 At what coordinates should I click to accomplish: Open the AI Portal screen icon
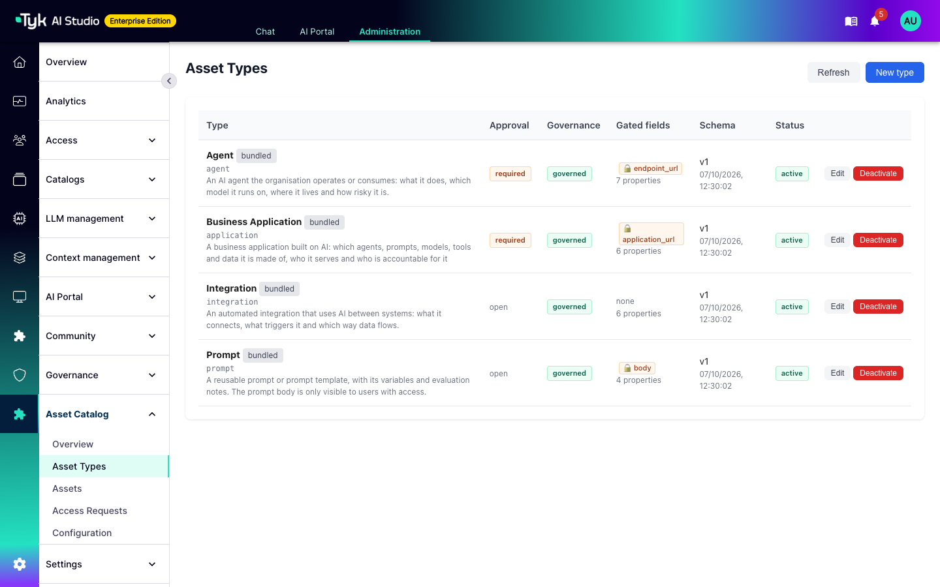(x=20, y=297)
